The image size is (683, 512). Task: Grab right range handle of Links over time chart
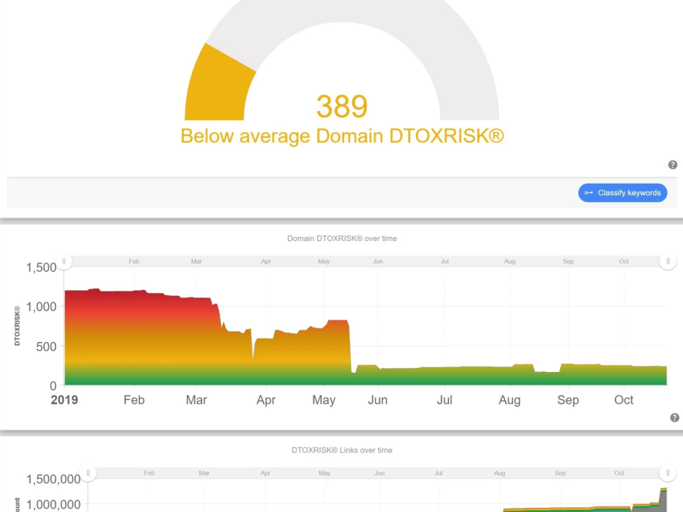(668, 473)
